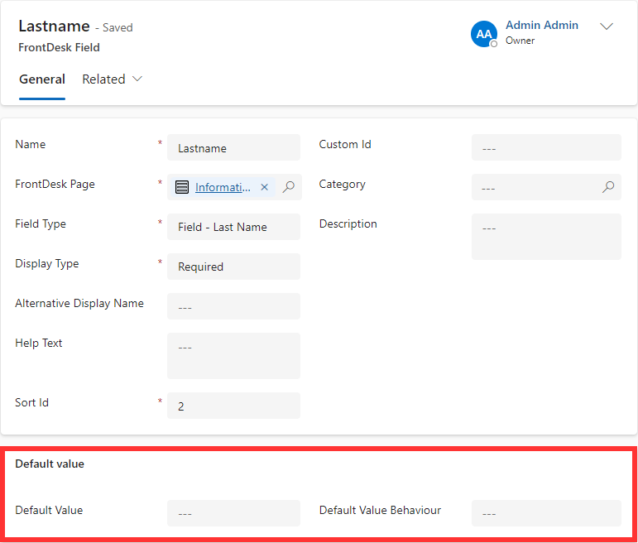
Task: Click the AA owner avatar
Action: 483,34
